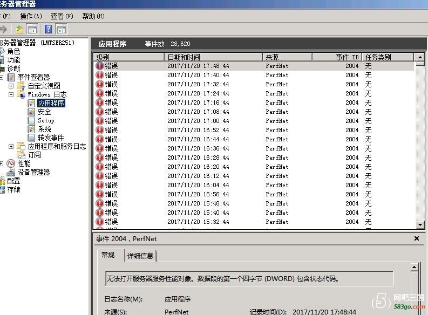Click error icon on 16:20:44 event row
The image size is (428, 315).
click(x=100, y=167)
